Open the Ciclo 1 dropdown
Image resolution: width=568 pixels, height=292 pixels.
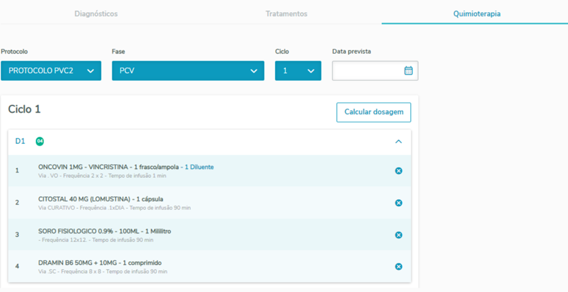point(298,71)
